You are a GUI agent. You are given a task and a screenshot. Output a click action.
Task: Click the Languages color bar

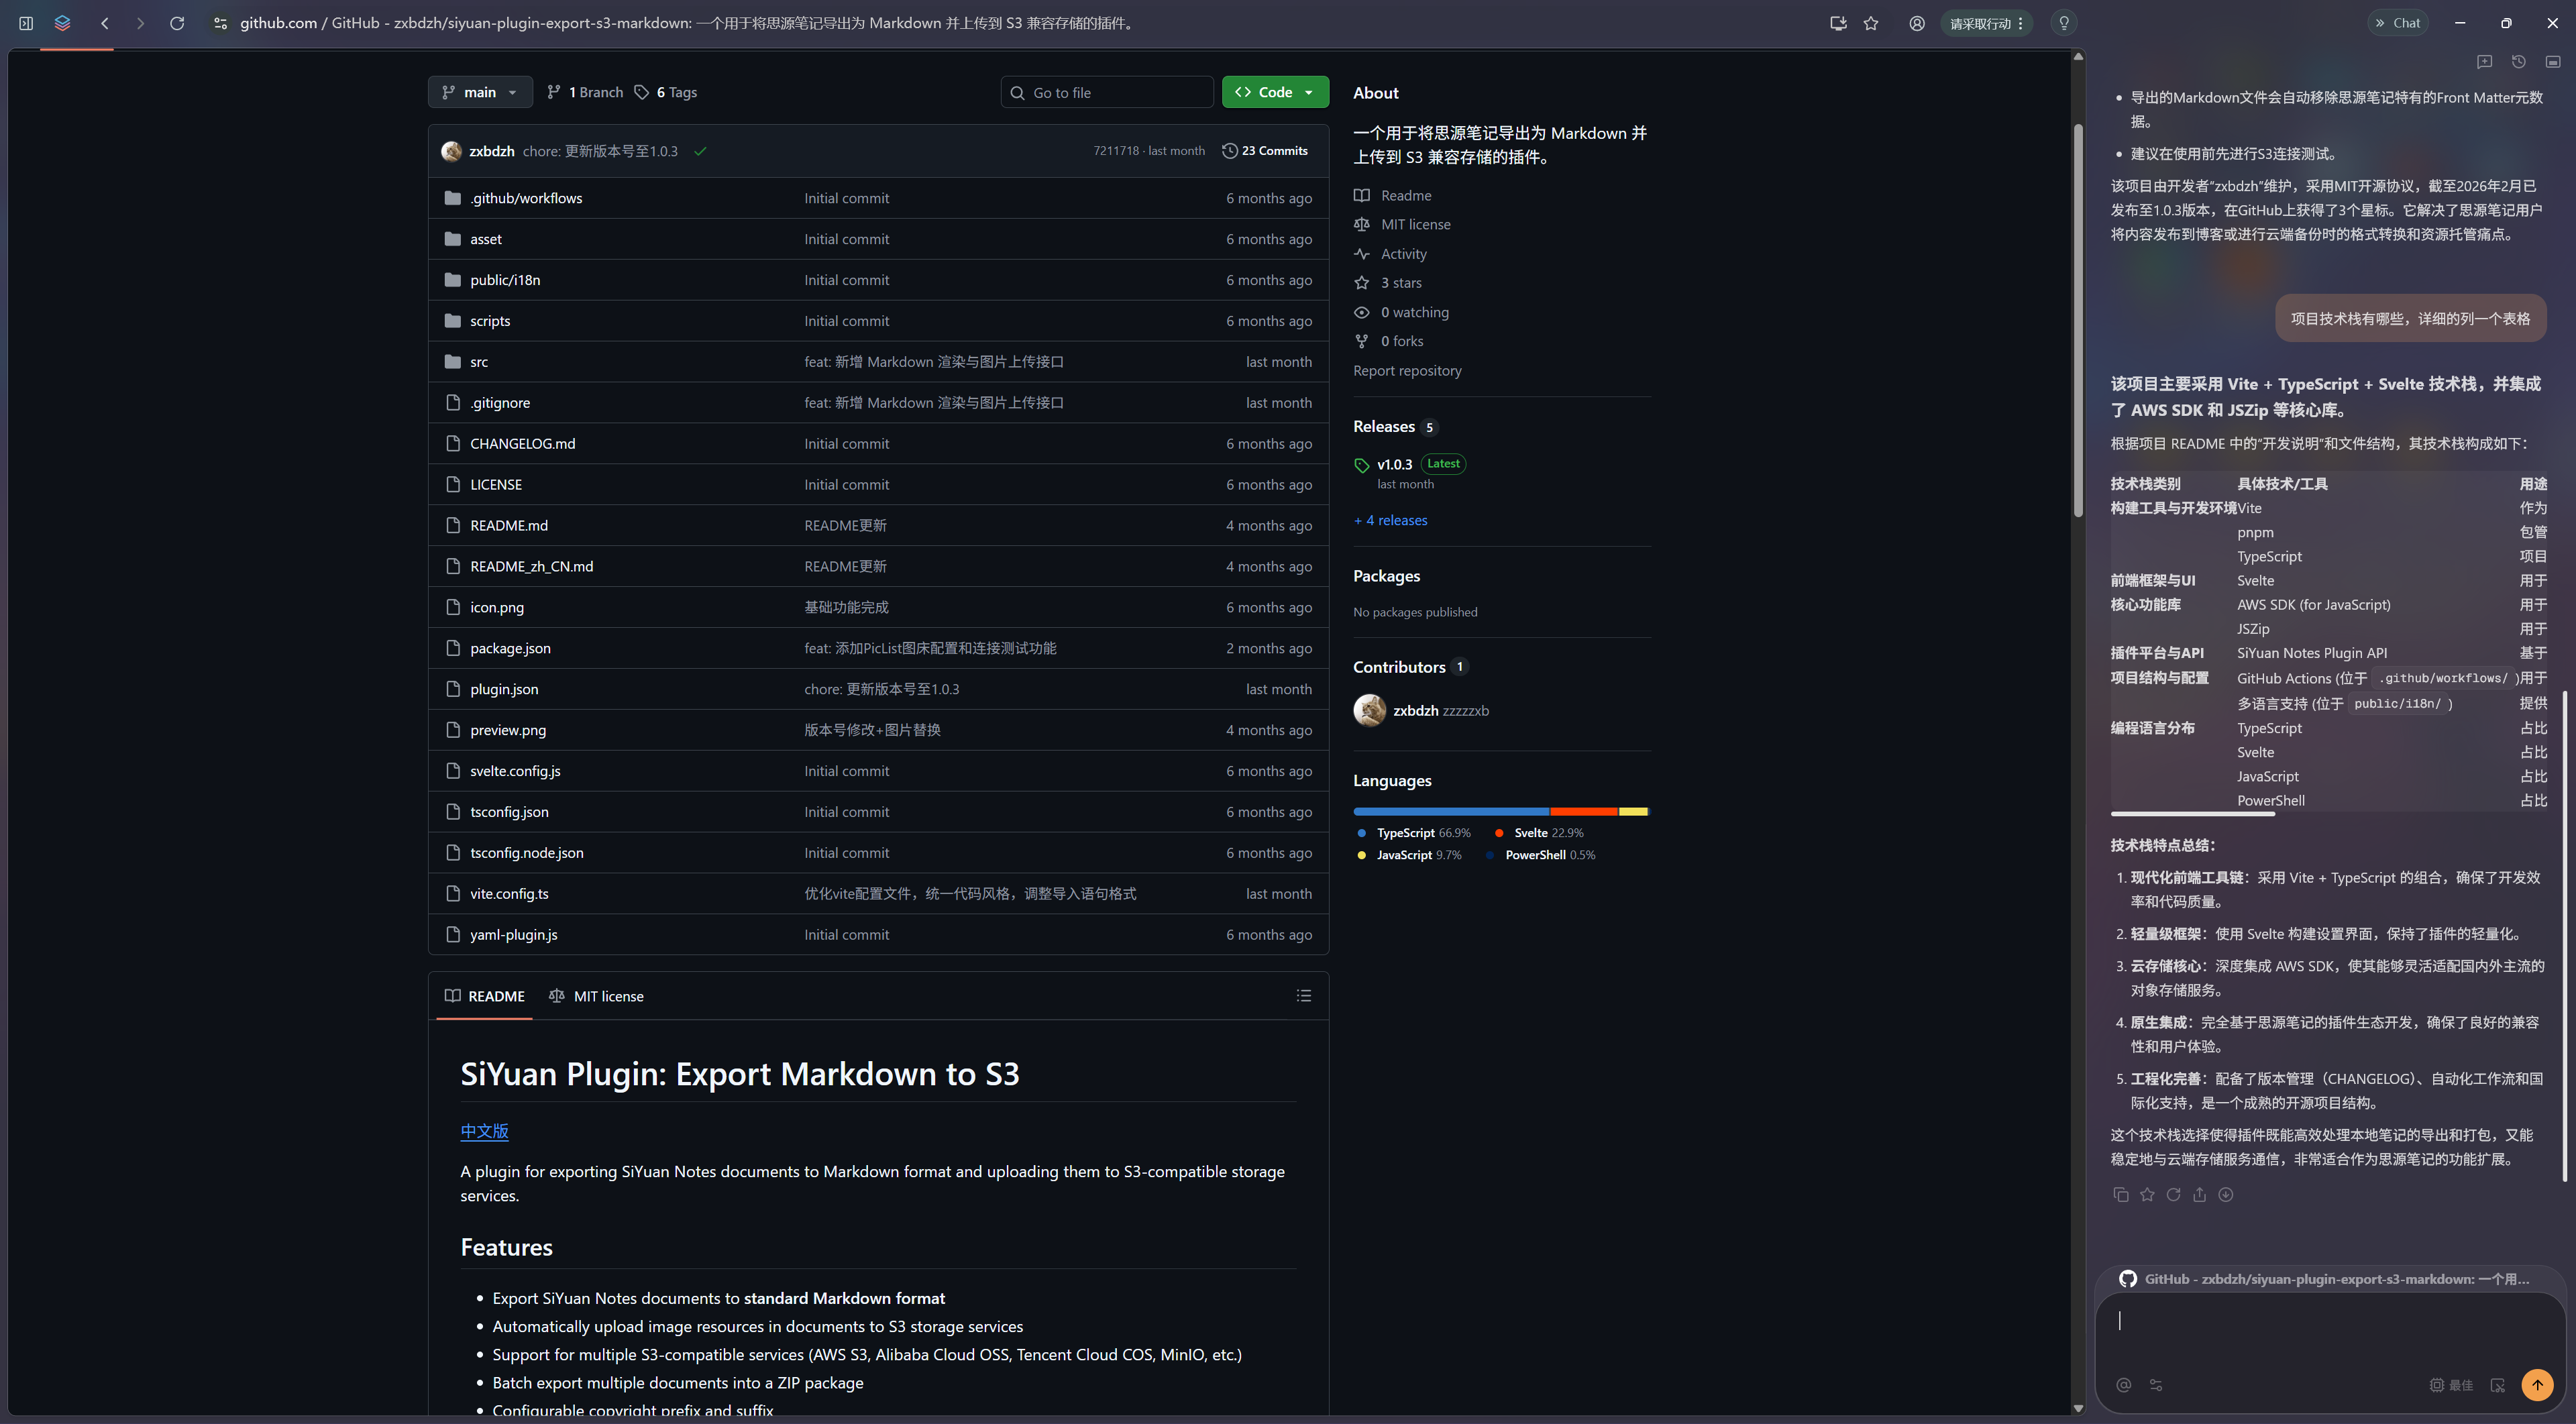[x=1500, y=811]
